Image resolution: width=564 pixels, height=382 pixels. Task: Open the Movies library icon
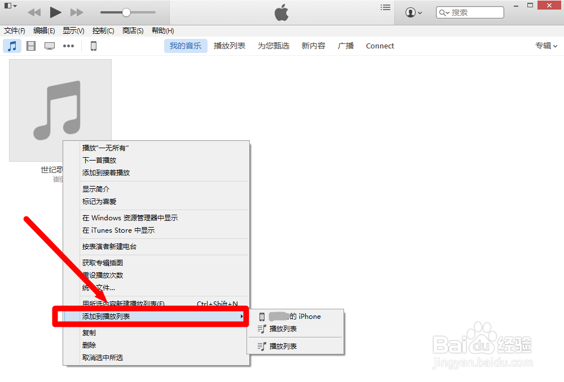(x=30, y=46)
